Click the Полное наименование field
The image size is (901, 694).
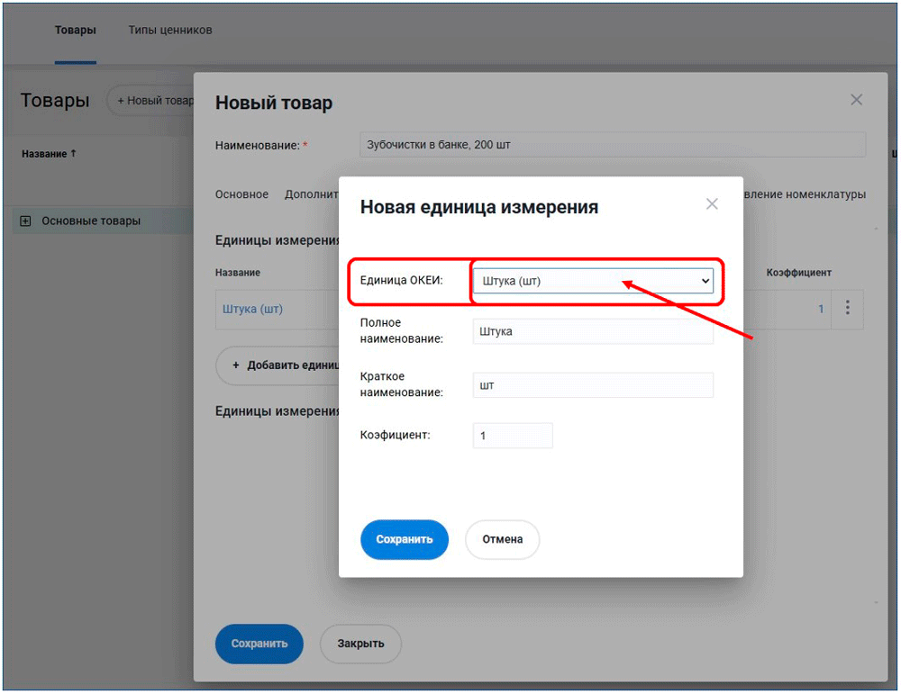tap(593, 331)
